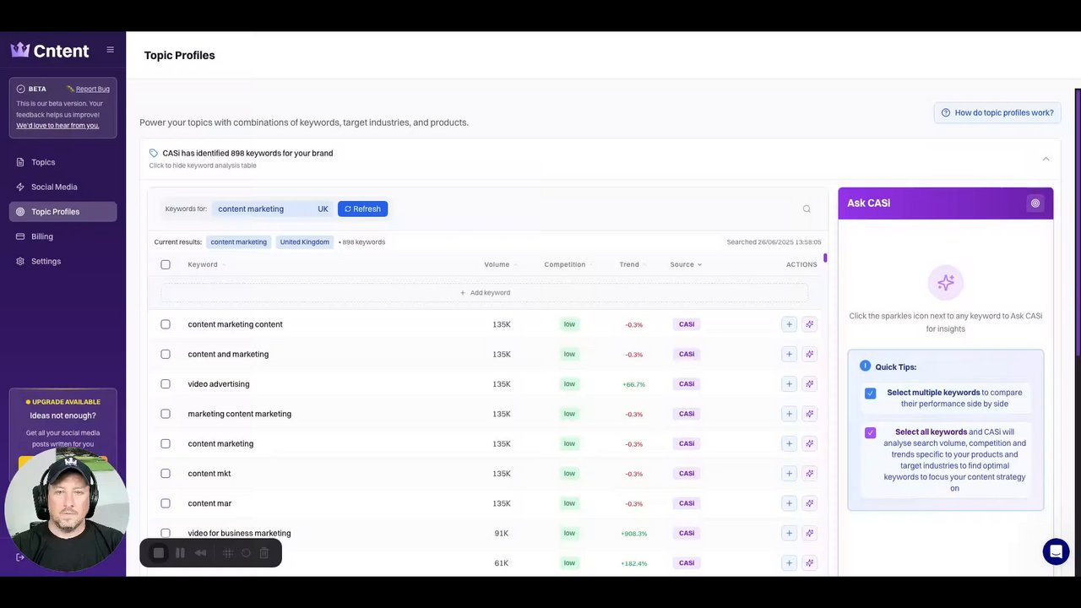This screenshot has width=1081, height=608.
Task: Click sparkles icon in 'content marketing' row
Action: tap(809, 443)
